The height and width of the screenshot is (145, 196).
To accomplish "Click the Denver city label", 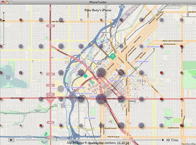I will pos(132,101).
